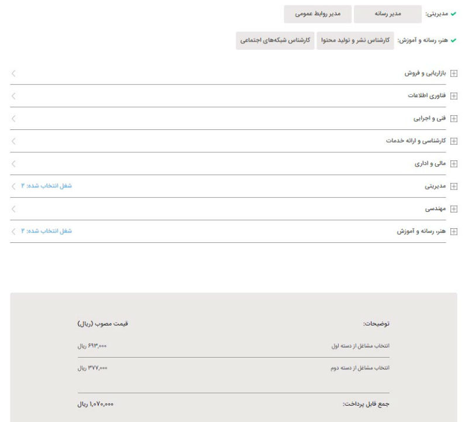The height and width of the screenshot is (422, 468).
Task: Click the قیمت مصوب (ریال) header
Action: coord(103,324)
